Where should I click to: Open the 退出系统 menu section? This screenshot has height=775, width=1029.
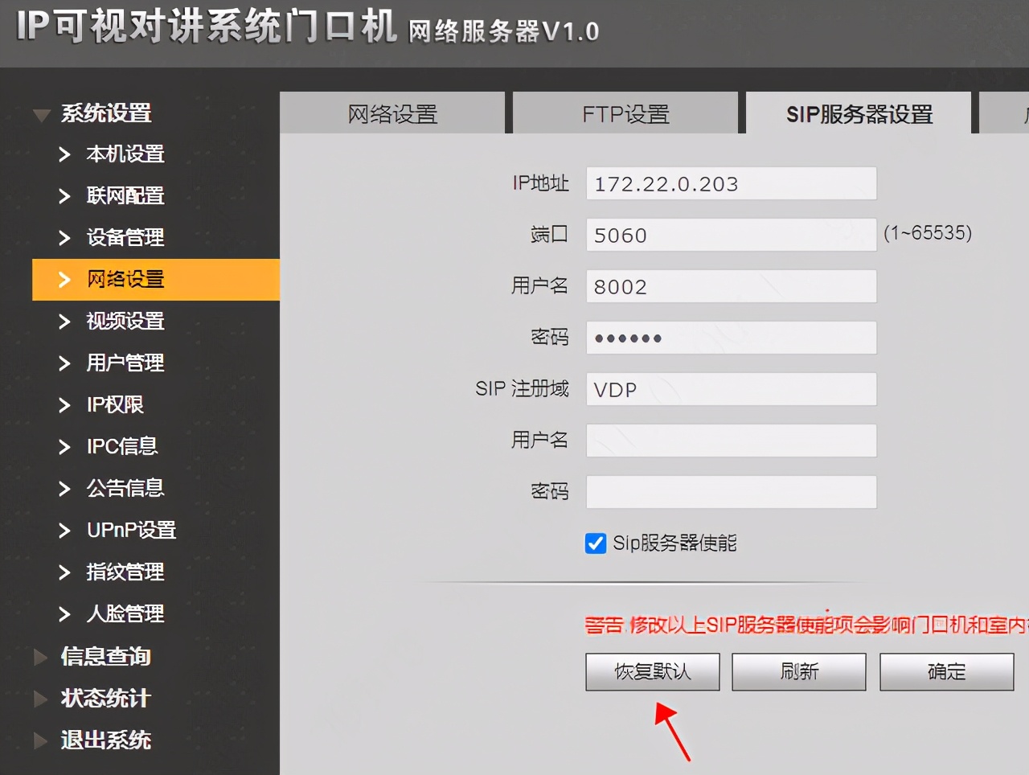(x=40, y=741)
